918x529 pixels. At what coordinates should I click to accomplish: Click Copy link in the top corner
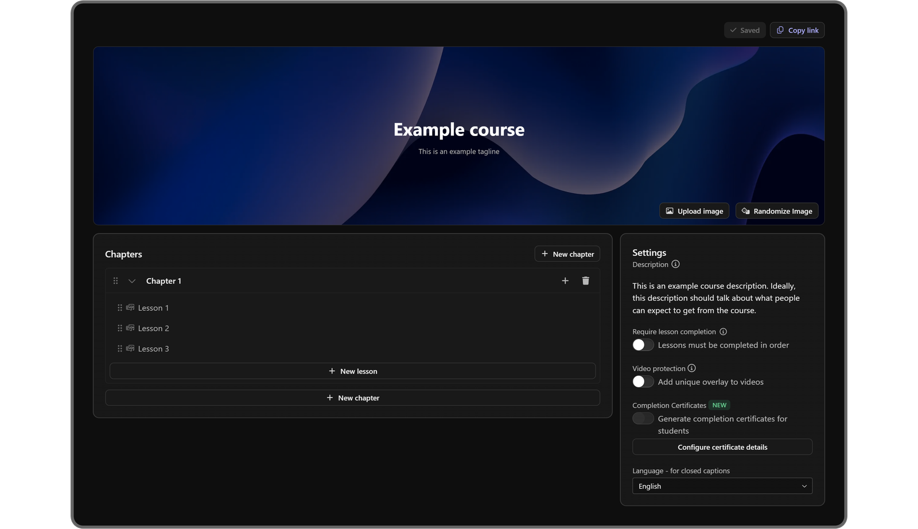click(x=797, y=30)
